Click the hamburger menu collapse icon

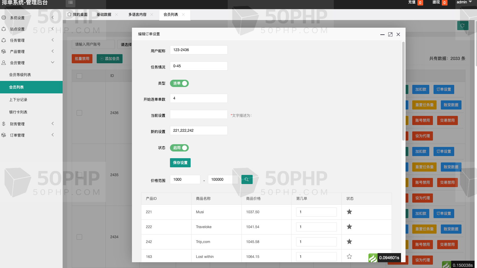click(71, 3)
